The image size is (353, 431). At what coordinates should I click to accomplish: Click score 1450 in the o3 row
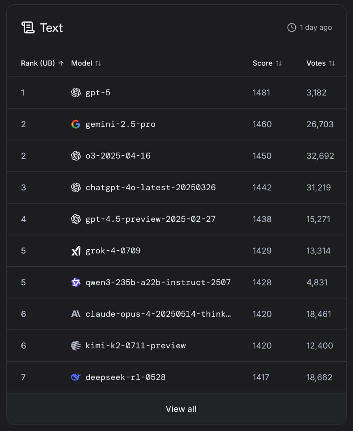[x=262, y=156]
